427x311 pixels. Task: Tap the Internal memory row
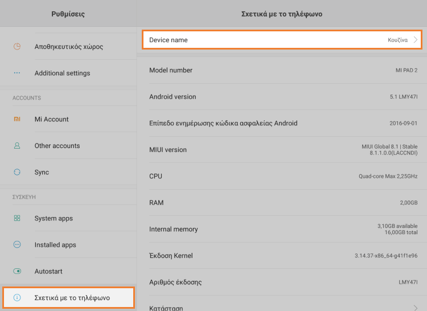click(x=283, y=229)
